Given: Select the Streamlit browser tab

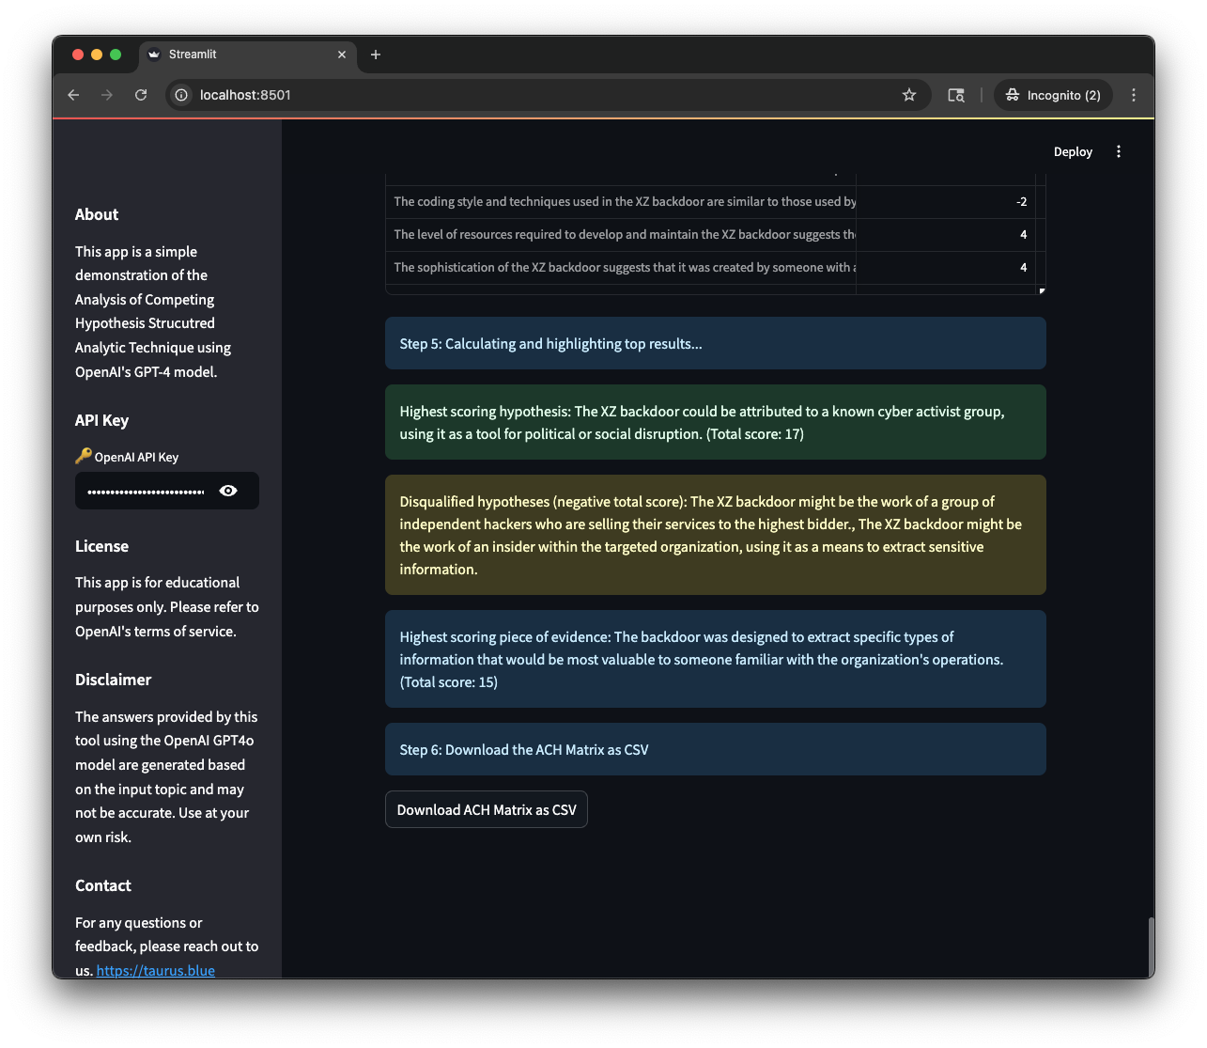Looking at the screenshot, I should click(248, 55).
